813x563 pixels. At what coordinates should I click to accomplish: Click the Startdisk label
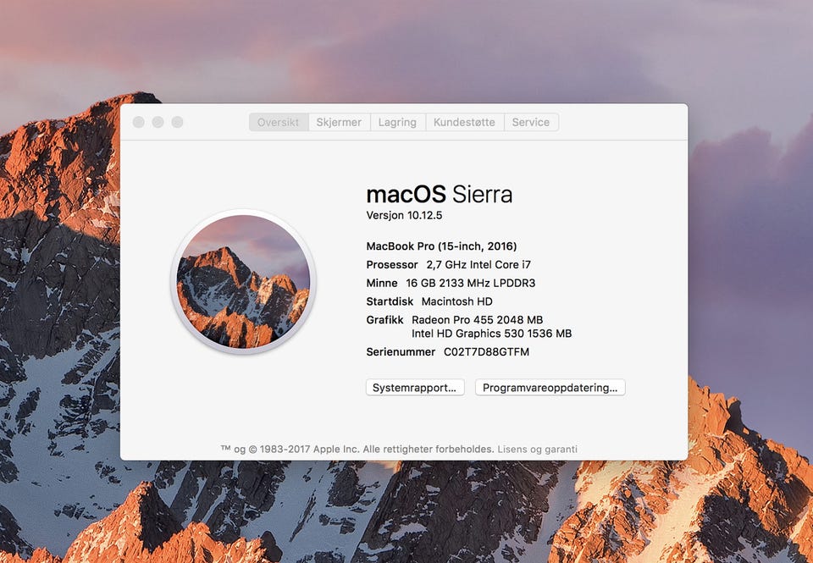390,301
